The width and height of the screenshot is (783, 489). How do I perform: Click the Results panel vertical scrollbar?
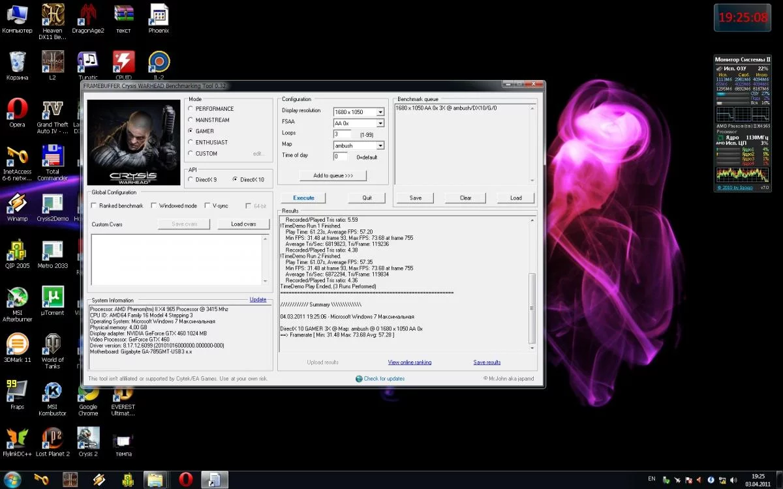point(532,306)
